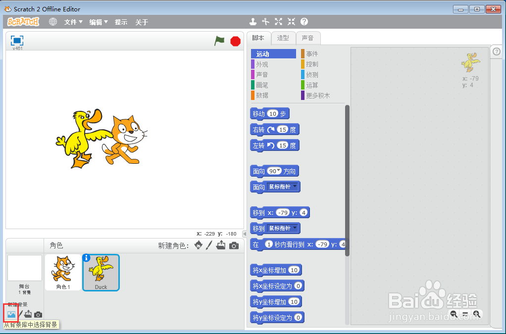Viewport: 506px width, 334px height.
Task: Select the Duplicate stamp tool
Action: (253, 22)
